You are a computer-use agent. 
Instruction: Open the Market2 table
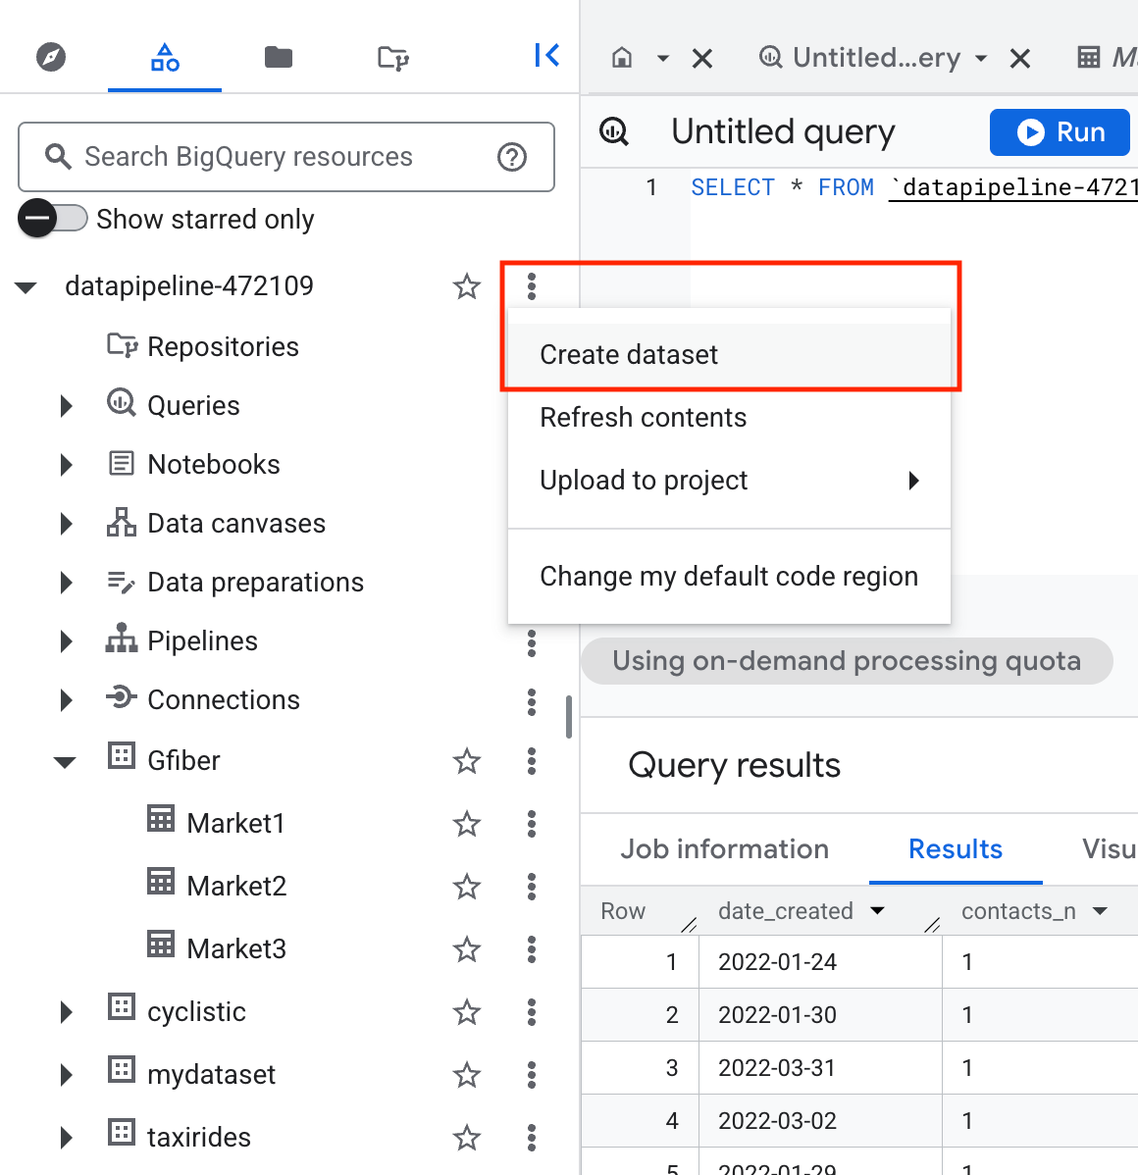[236, 887]
